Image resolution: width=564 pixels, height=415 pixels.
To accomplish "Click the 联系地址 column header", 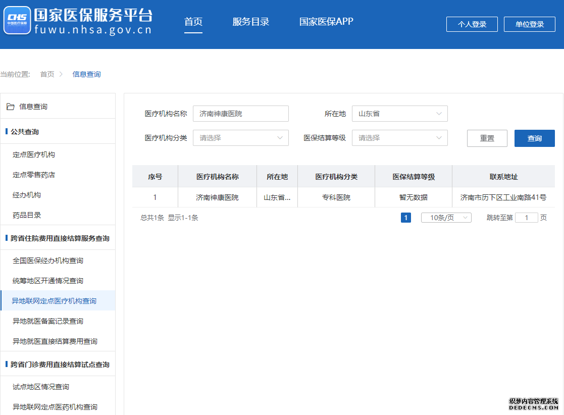I will (503, 177).
